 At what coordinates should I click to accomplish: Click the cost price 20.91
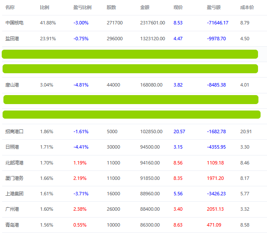(x=246, y=131)
